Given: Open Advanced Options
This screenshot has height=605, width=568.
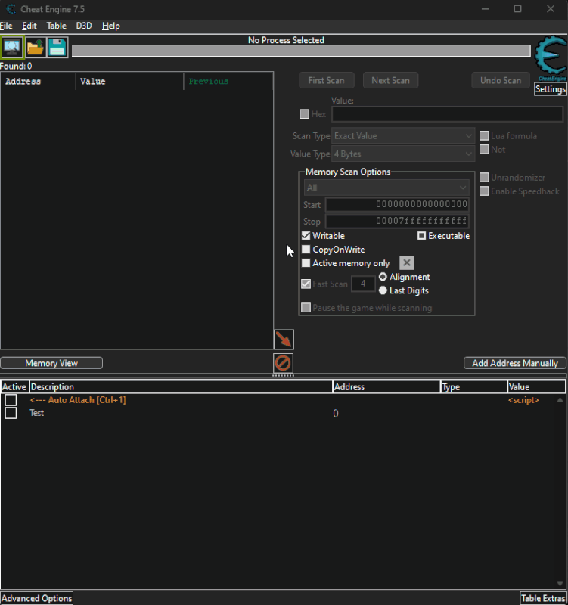Looking at the screenshot, I should 36,598.
